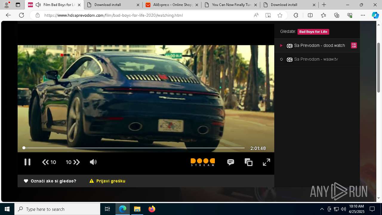This screenshot has height=215, width=382.
Task: Click 'Prijavi grešku' report link
Action: click(x=107, y=181)
